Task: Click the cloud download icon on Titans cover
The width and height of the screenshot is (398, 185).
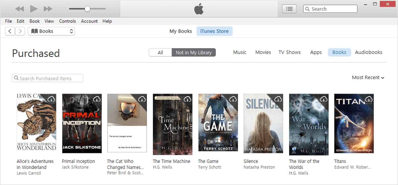Action: click(369, 99)
